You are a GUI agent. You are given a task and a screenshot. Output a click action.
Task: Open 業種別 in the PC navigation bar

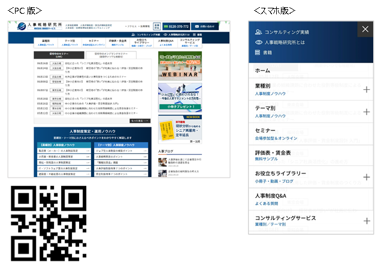(46, 42)
